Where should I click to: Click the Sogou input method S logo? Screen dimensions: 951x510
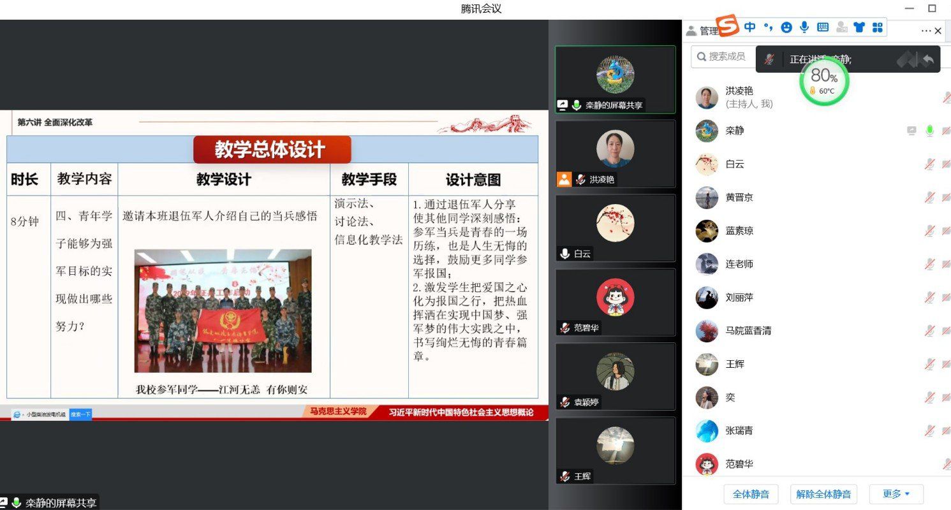pos(727,26)
